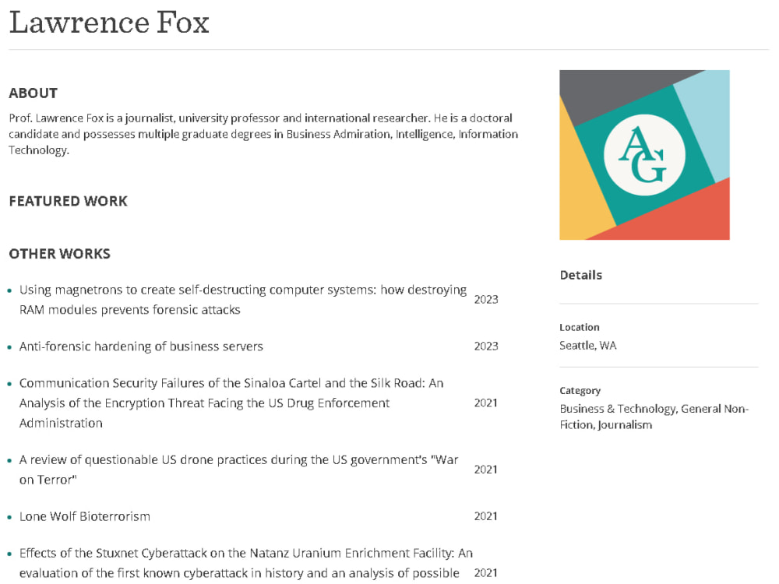
Task: Click the Lawrence Fox page title
Action: point(109,23)
